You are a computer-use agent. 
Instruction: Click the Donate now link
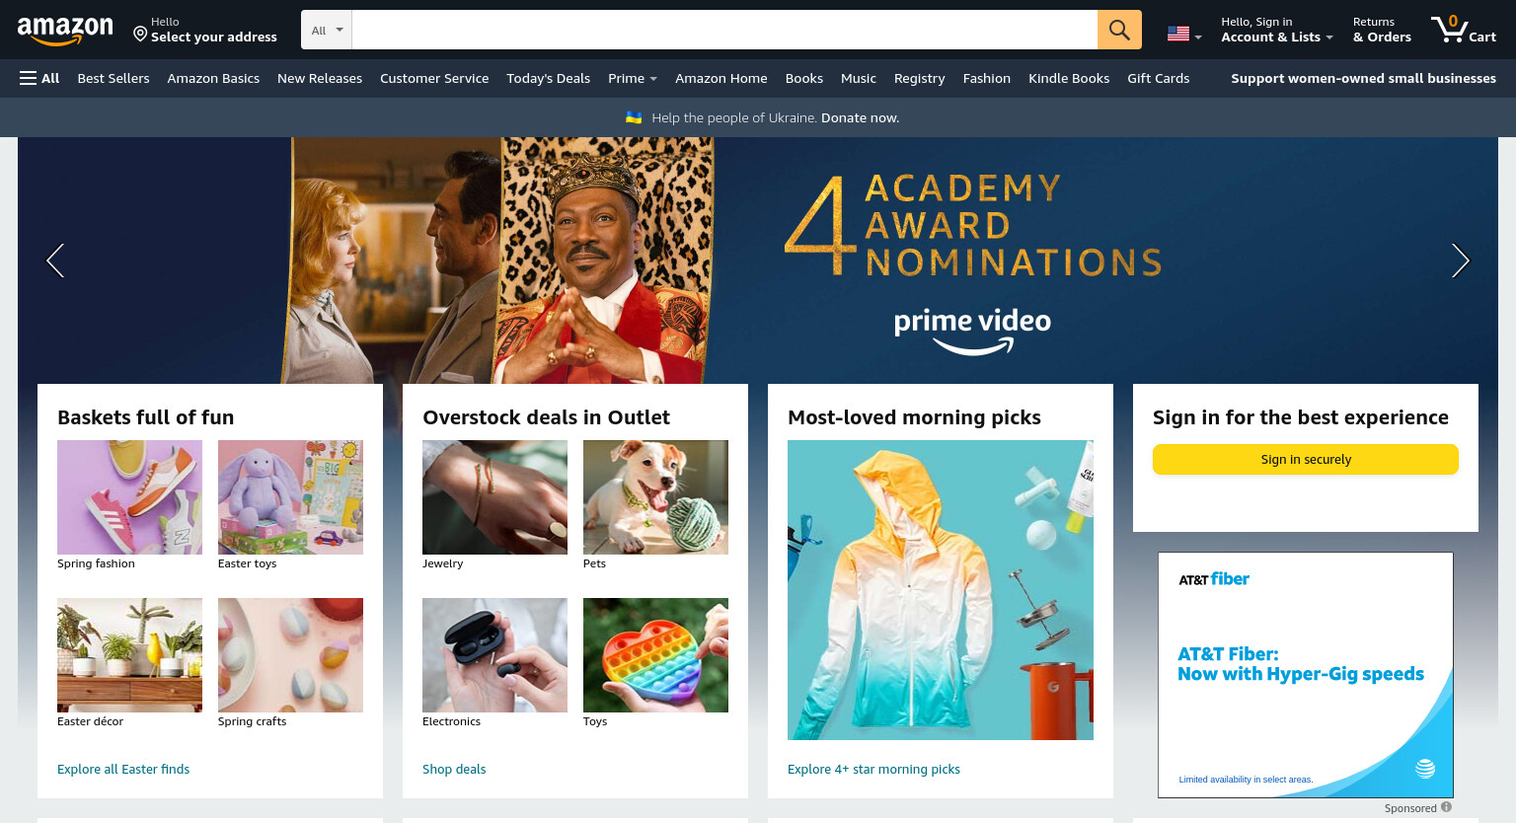[860, 117]
